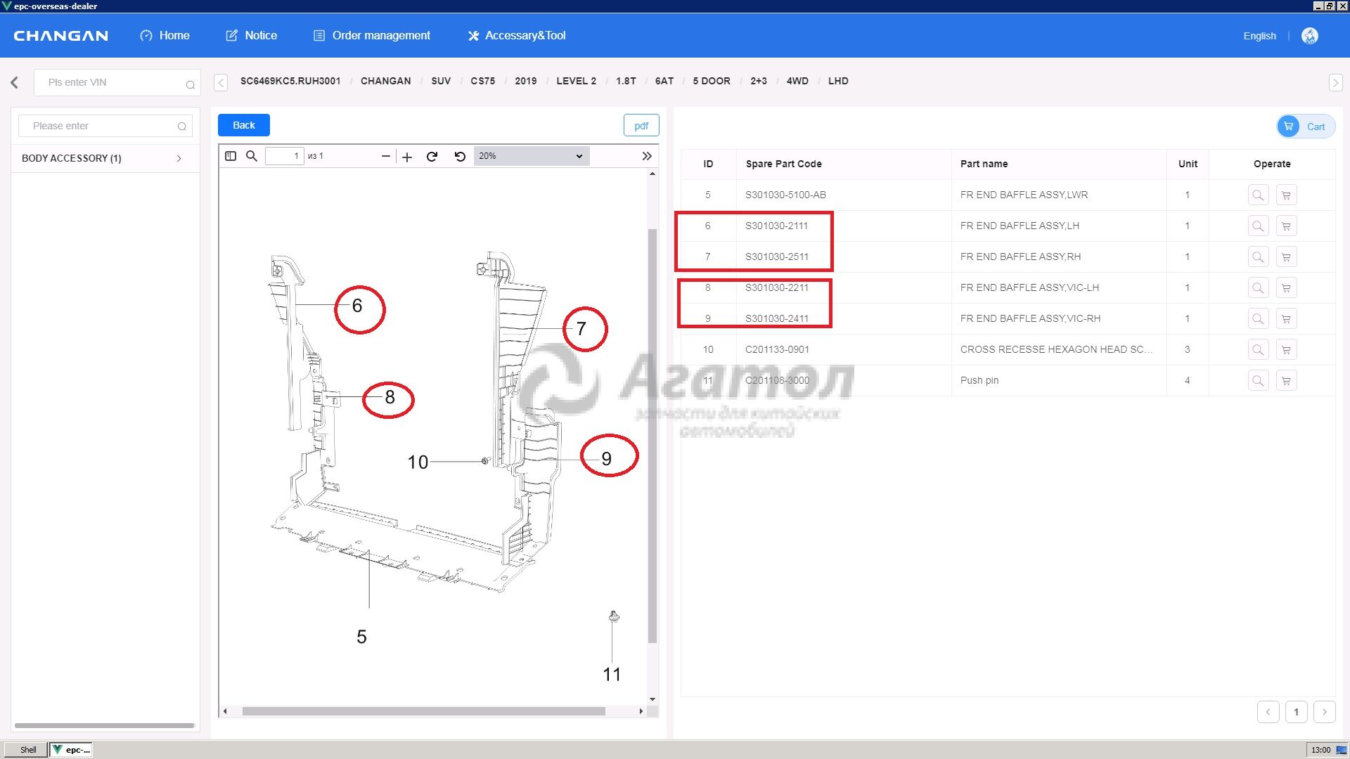Open the Order management menu

(372, 36)
